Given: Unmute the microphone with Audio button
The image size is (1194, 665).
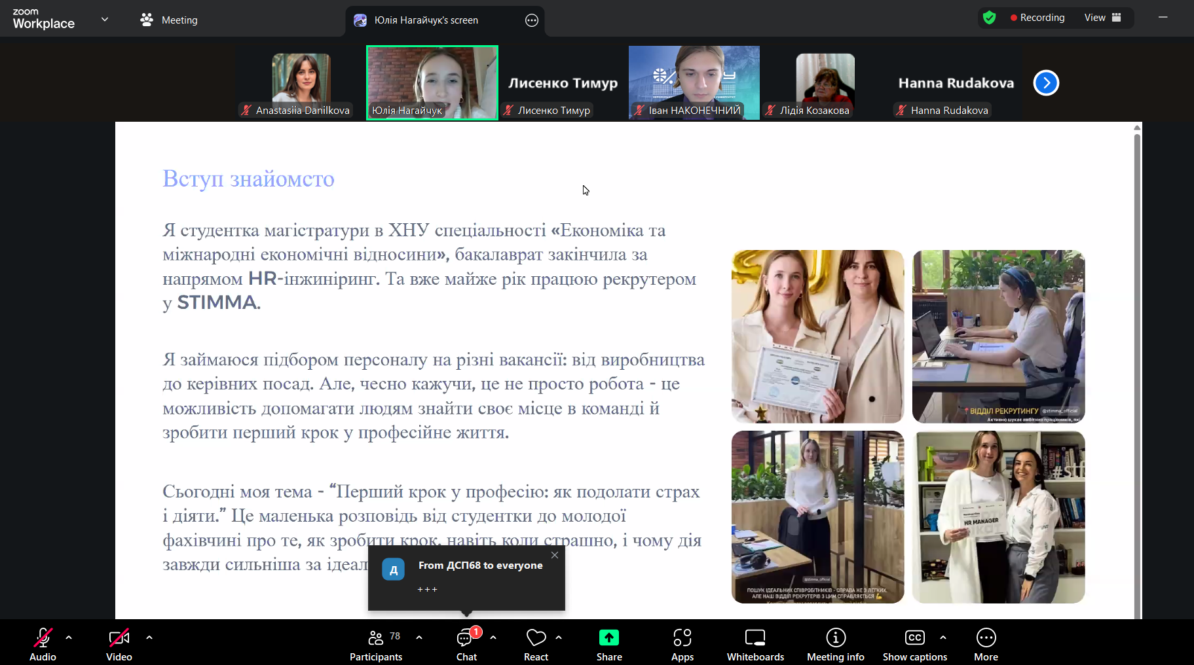Looking at the screenshot, I should (x=43, y=645).
